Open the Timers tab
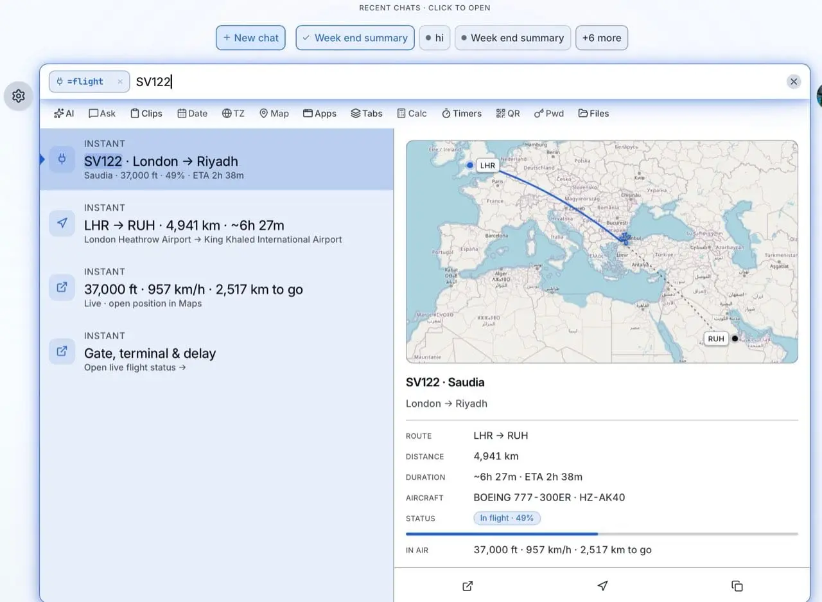Image resolution: width=822 pixels, height=602 pixels. coord(462,113)
